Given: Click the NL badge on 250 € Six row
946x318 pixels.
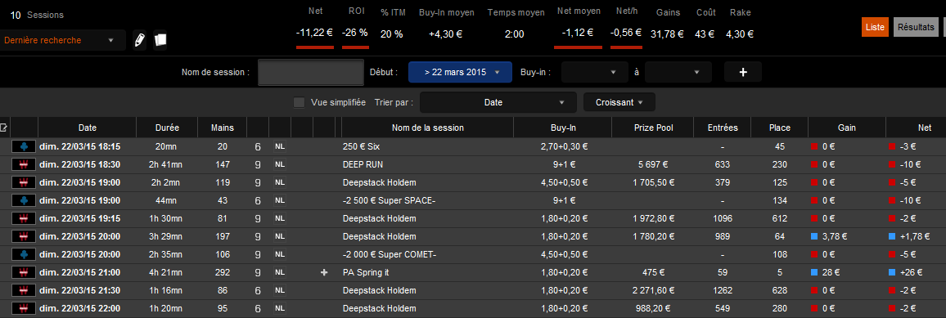Looking at the screenshot, I should coord(280,146).
